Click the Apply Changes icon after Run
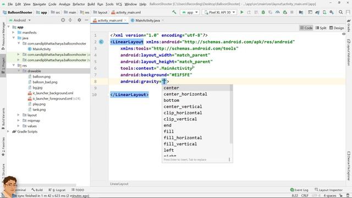This screenshot has width=352, height=198. click(249, 12)
